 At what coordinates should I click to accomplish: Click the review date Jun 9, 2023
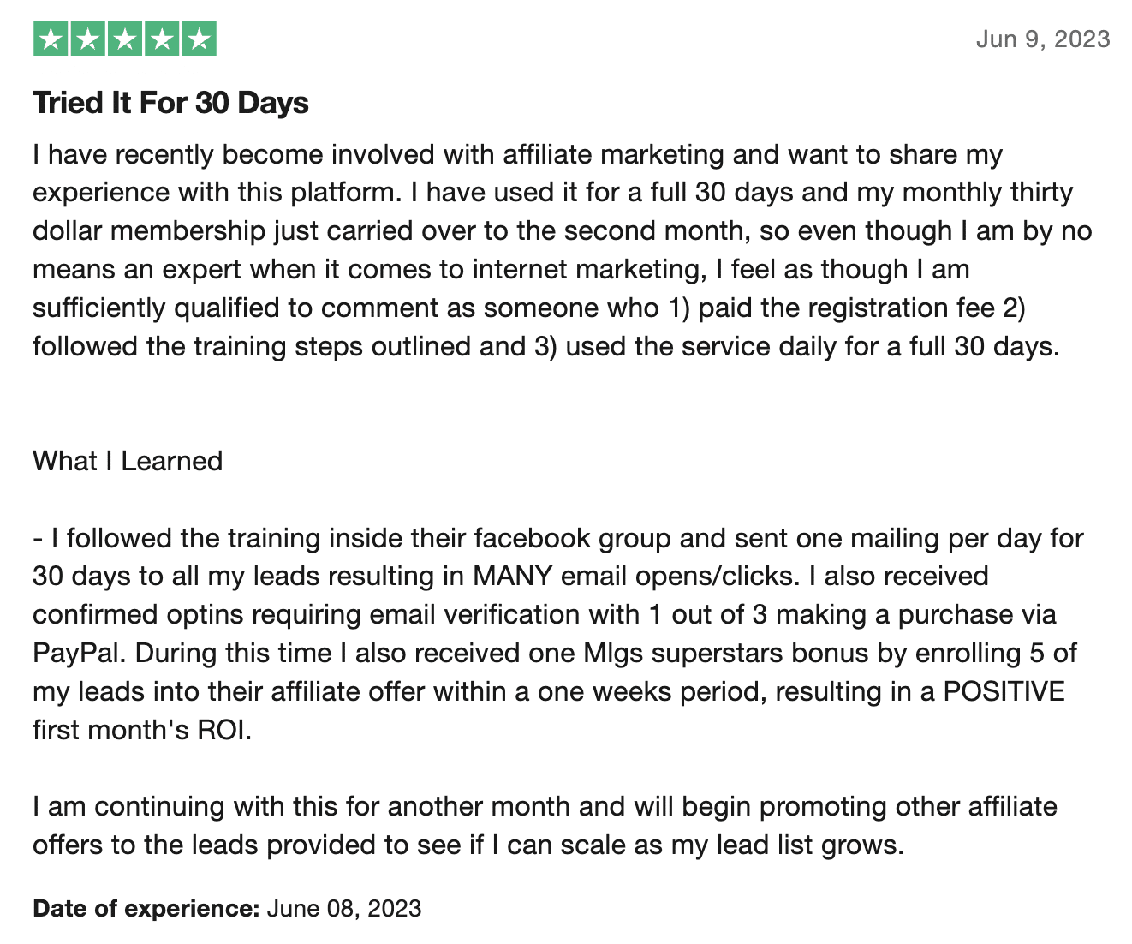point(1043,39)
